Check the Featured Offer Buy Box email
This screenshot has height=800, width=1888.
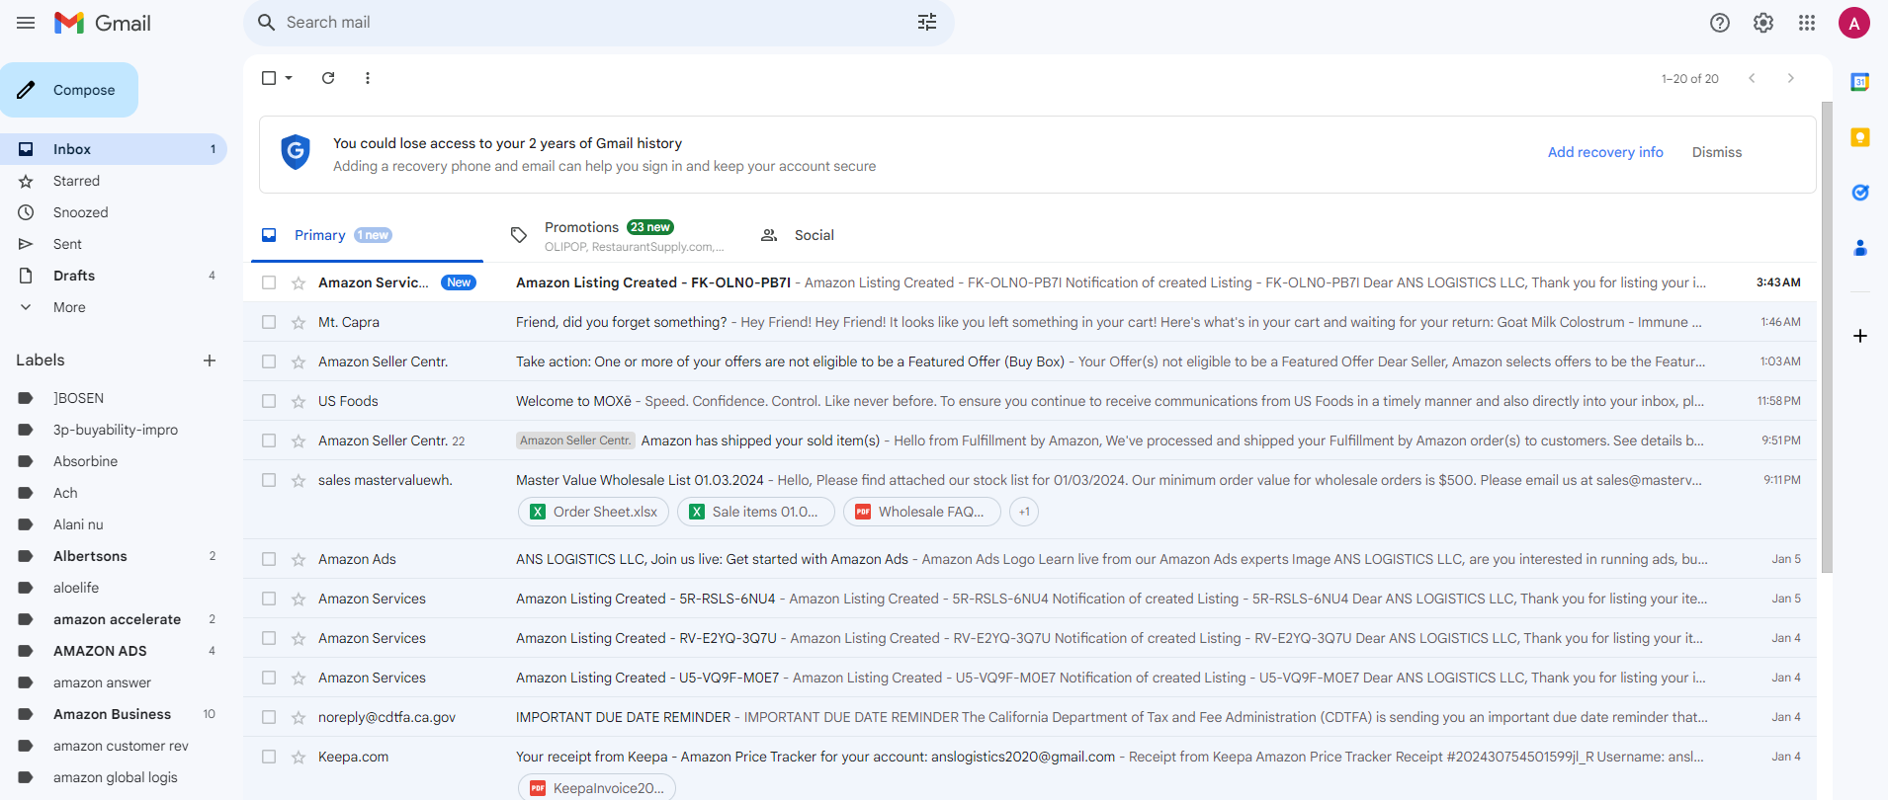[x=269, y=361]
